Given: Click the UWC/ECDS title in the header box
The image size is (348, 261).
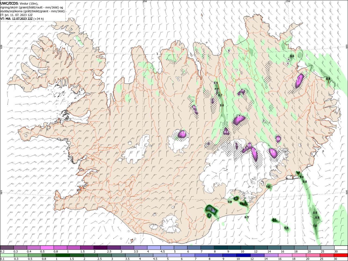Looking at the screenshot, I should tap(10, 3).
